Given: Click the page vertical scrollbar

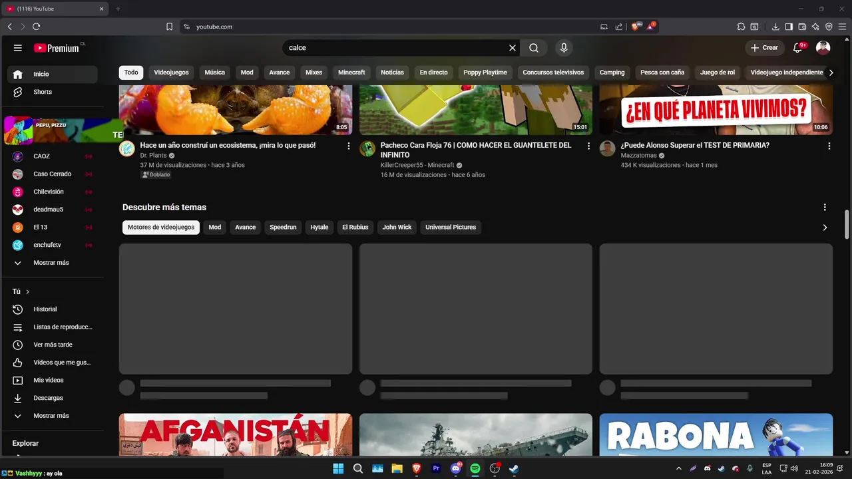Looking at the screenshot, I should (x=847, y=224).
